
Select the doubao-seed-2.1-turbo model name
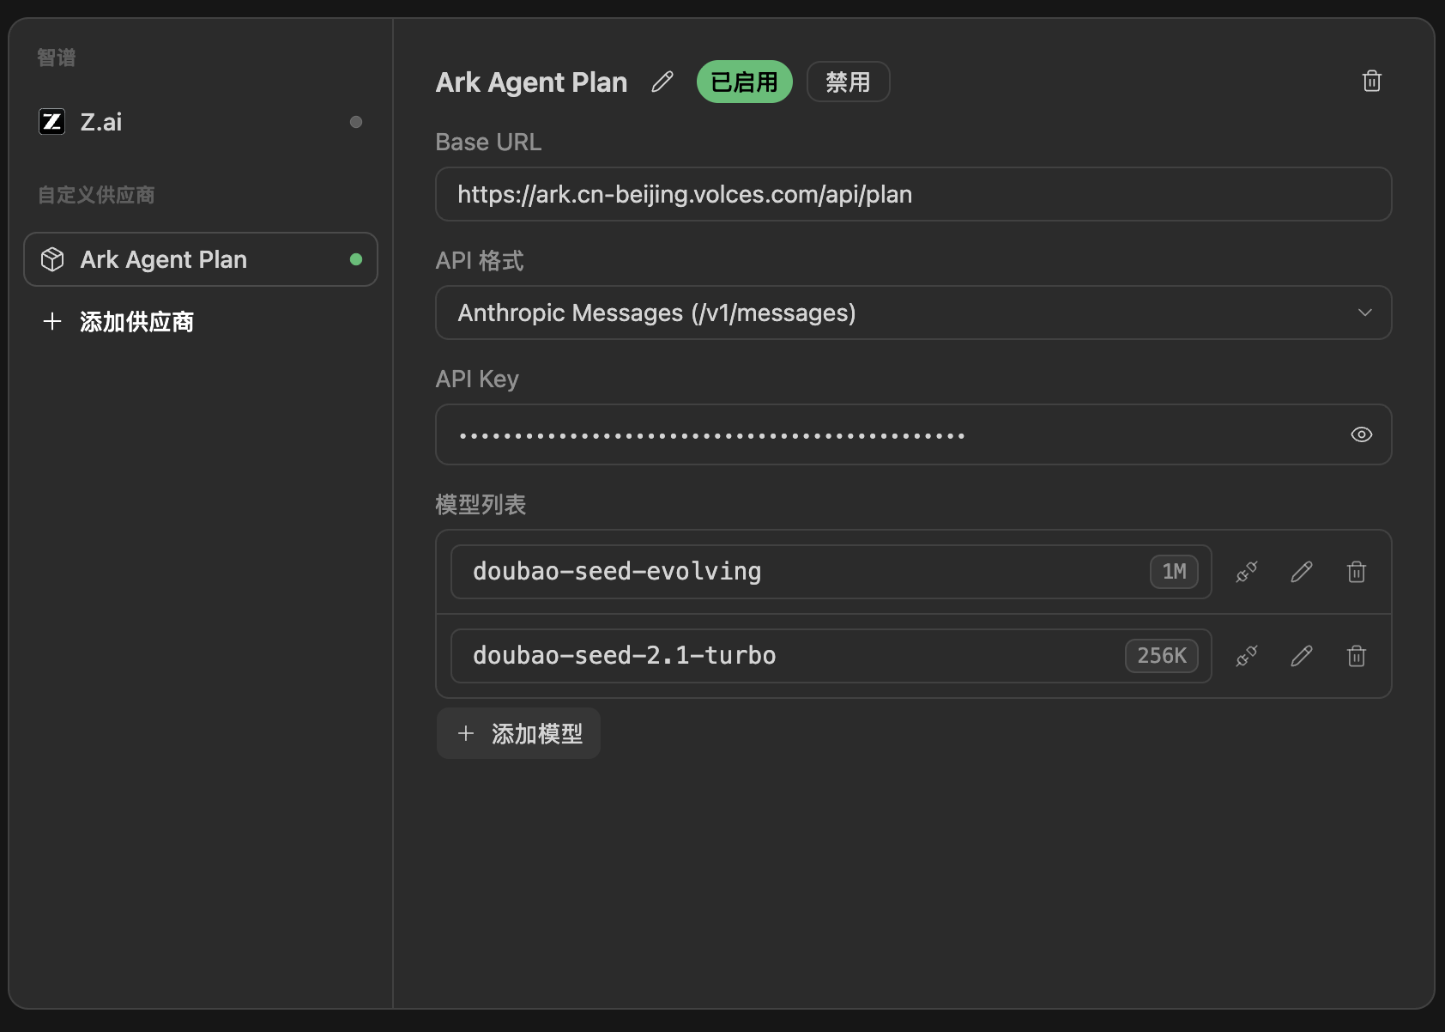point(625,656)
